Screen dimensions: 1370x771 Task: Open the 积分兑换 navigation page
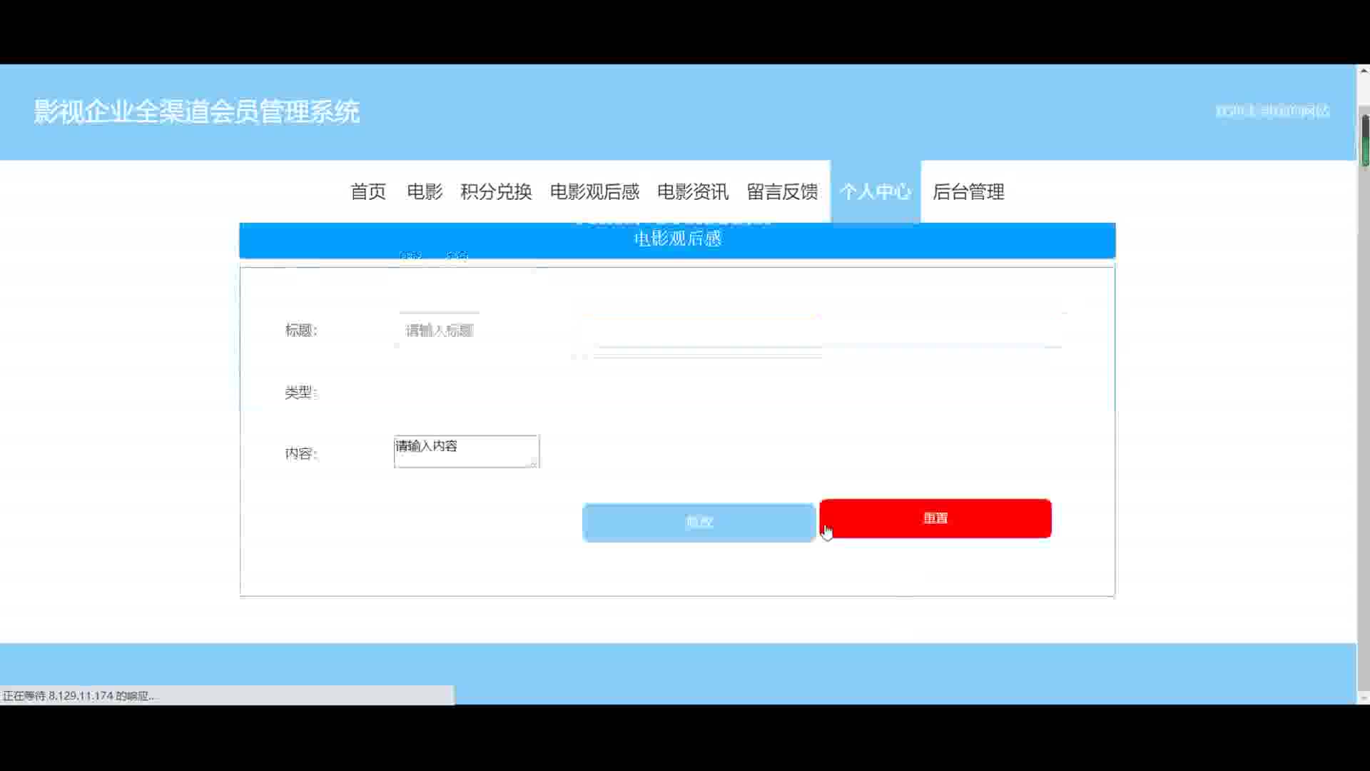(x=496, y=191)
